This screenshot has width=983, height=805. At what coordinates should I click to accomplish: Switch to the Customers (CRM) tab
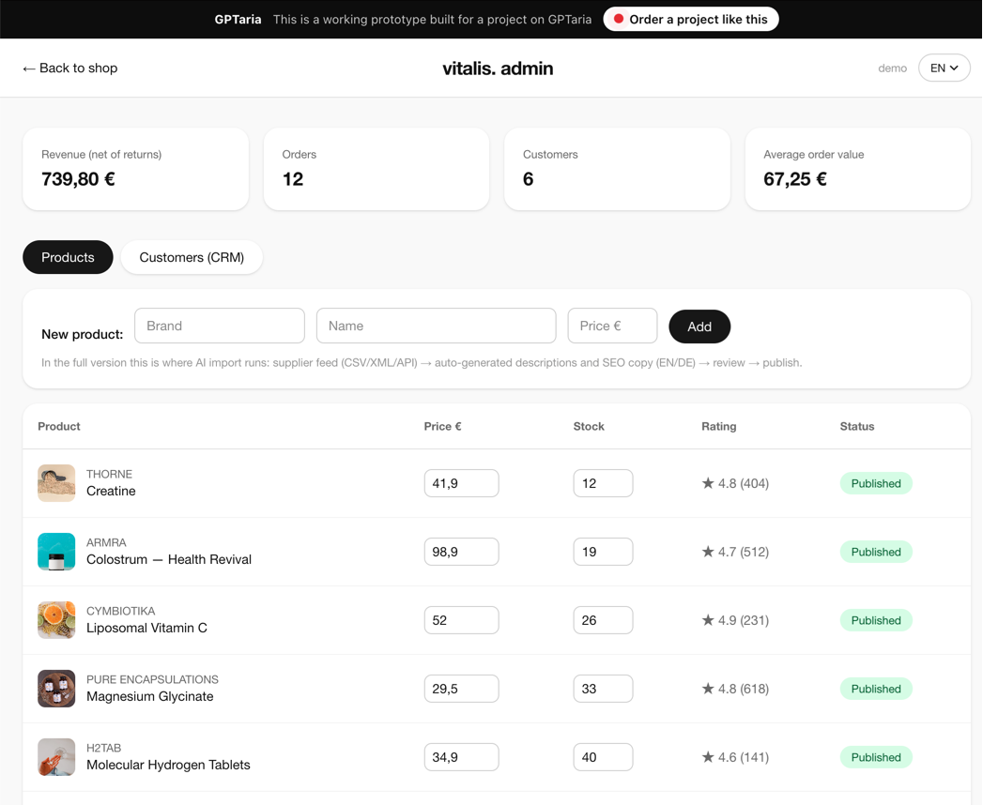pos(192,257)
